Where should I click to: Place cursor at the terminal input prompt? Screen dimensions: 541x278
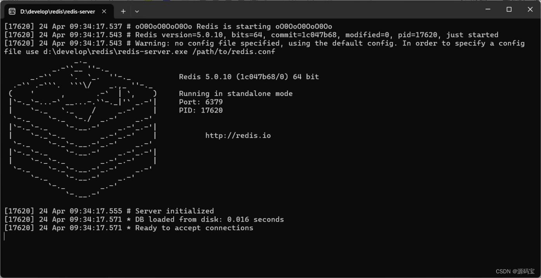4,236
